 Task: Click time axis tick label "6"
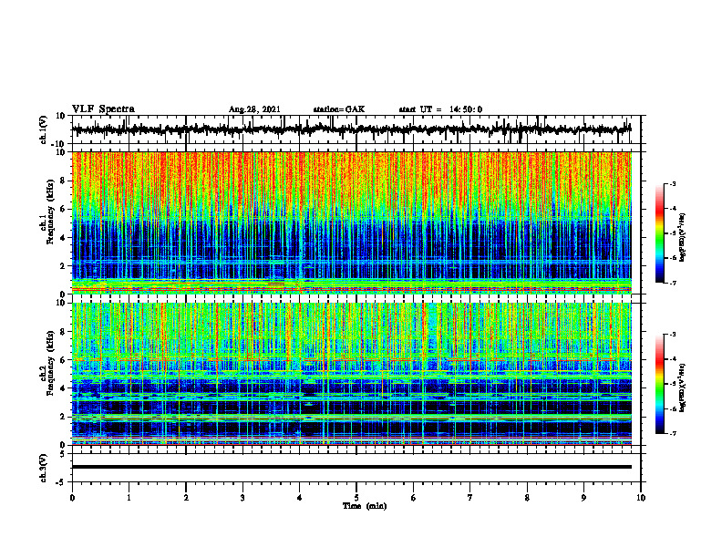point(414,498)
